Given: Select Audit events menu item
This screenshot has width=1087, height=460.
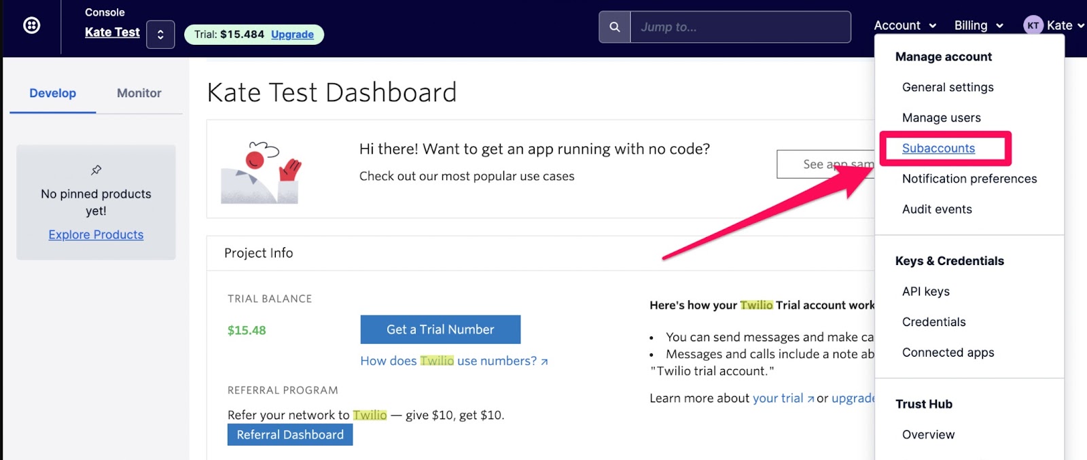Looking at the screenshot, I should pos(937,209).
